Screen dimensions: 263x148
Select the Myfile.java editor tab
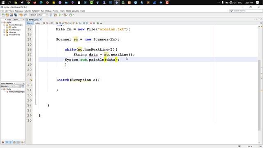point(33,20)
